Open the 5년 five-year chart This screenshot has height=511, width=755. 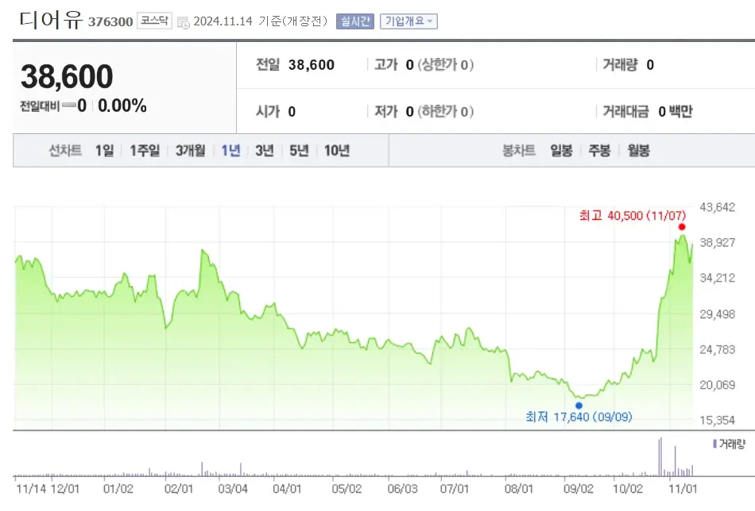pyautogui.click(x=297, y=149)
